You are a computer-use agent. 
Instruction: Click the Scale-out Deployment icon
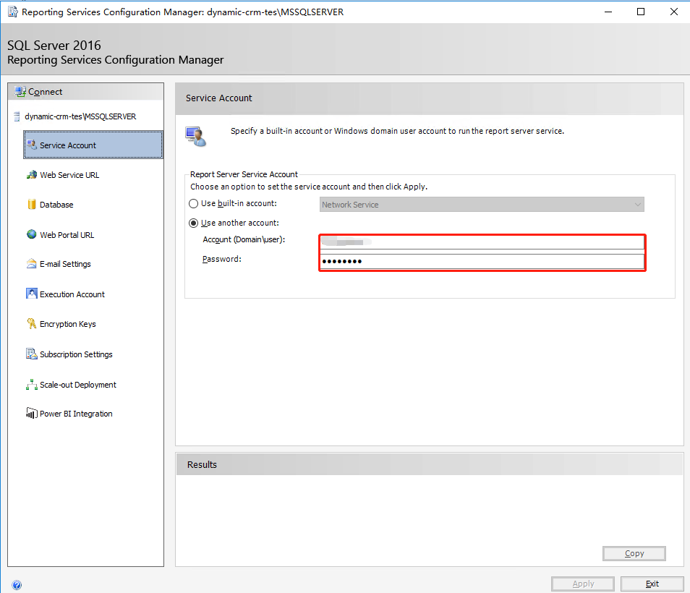pos(32,385)
